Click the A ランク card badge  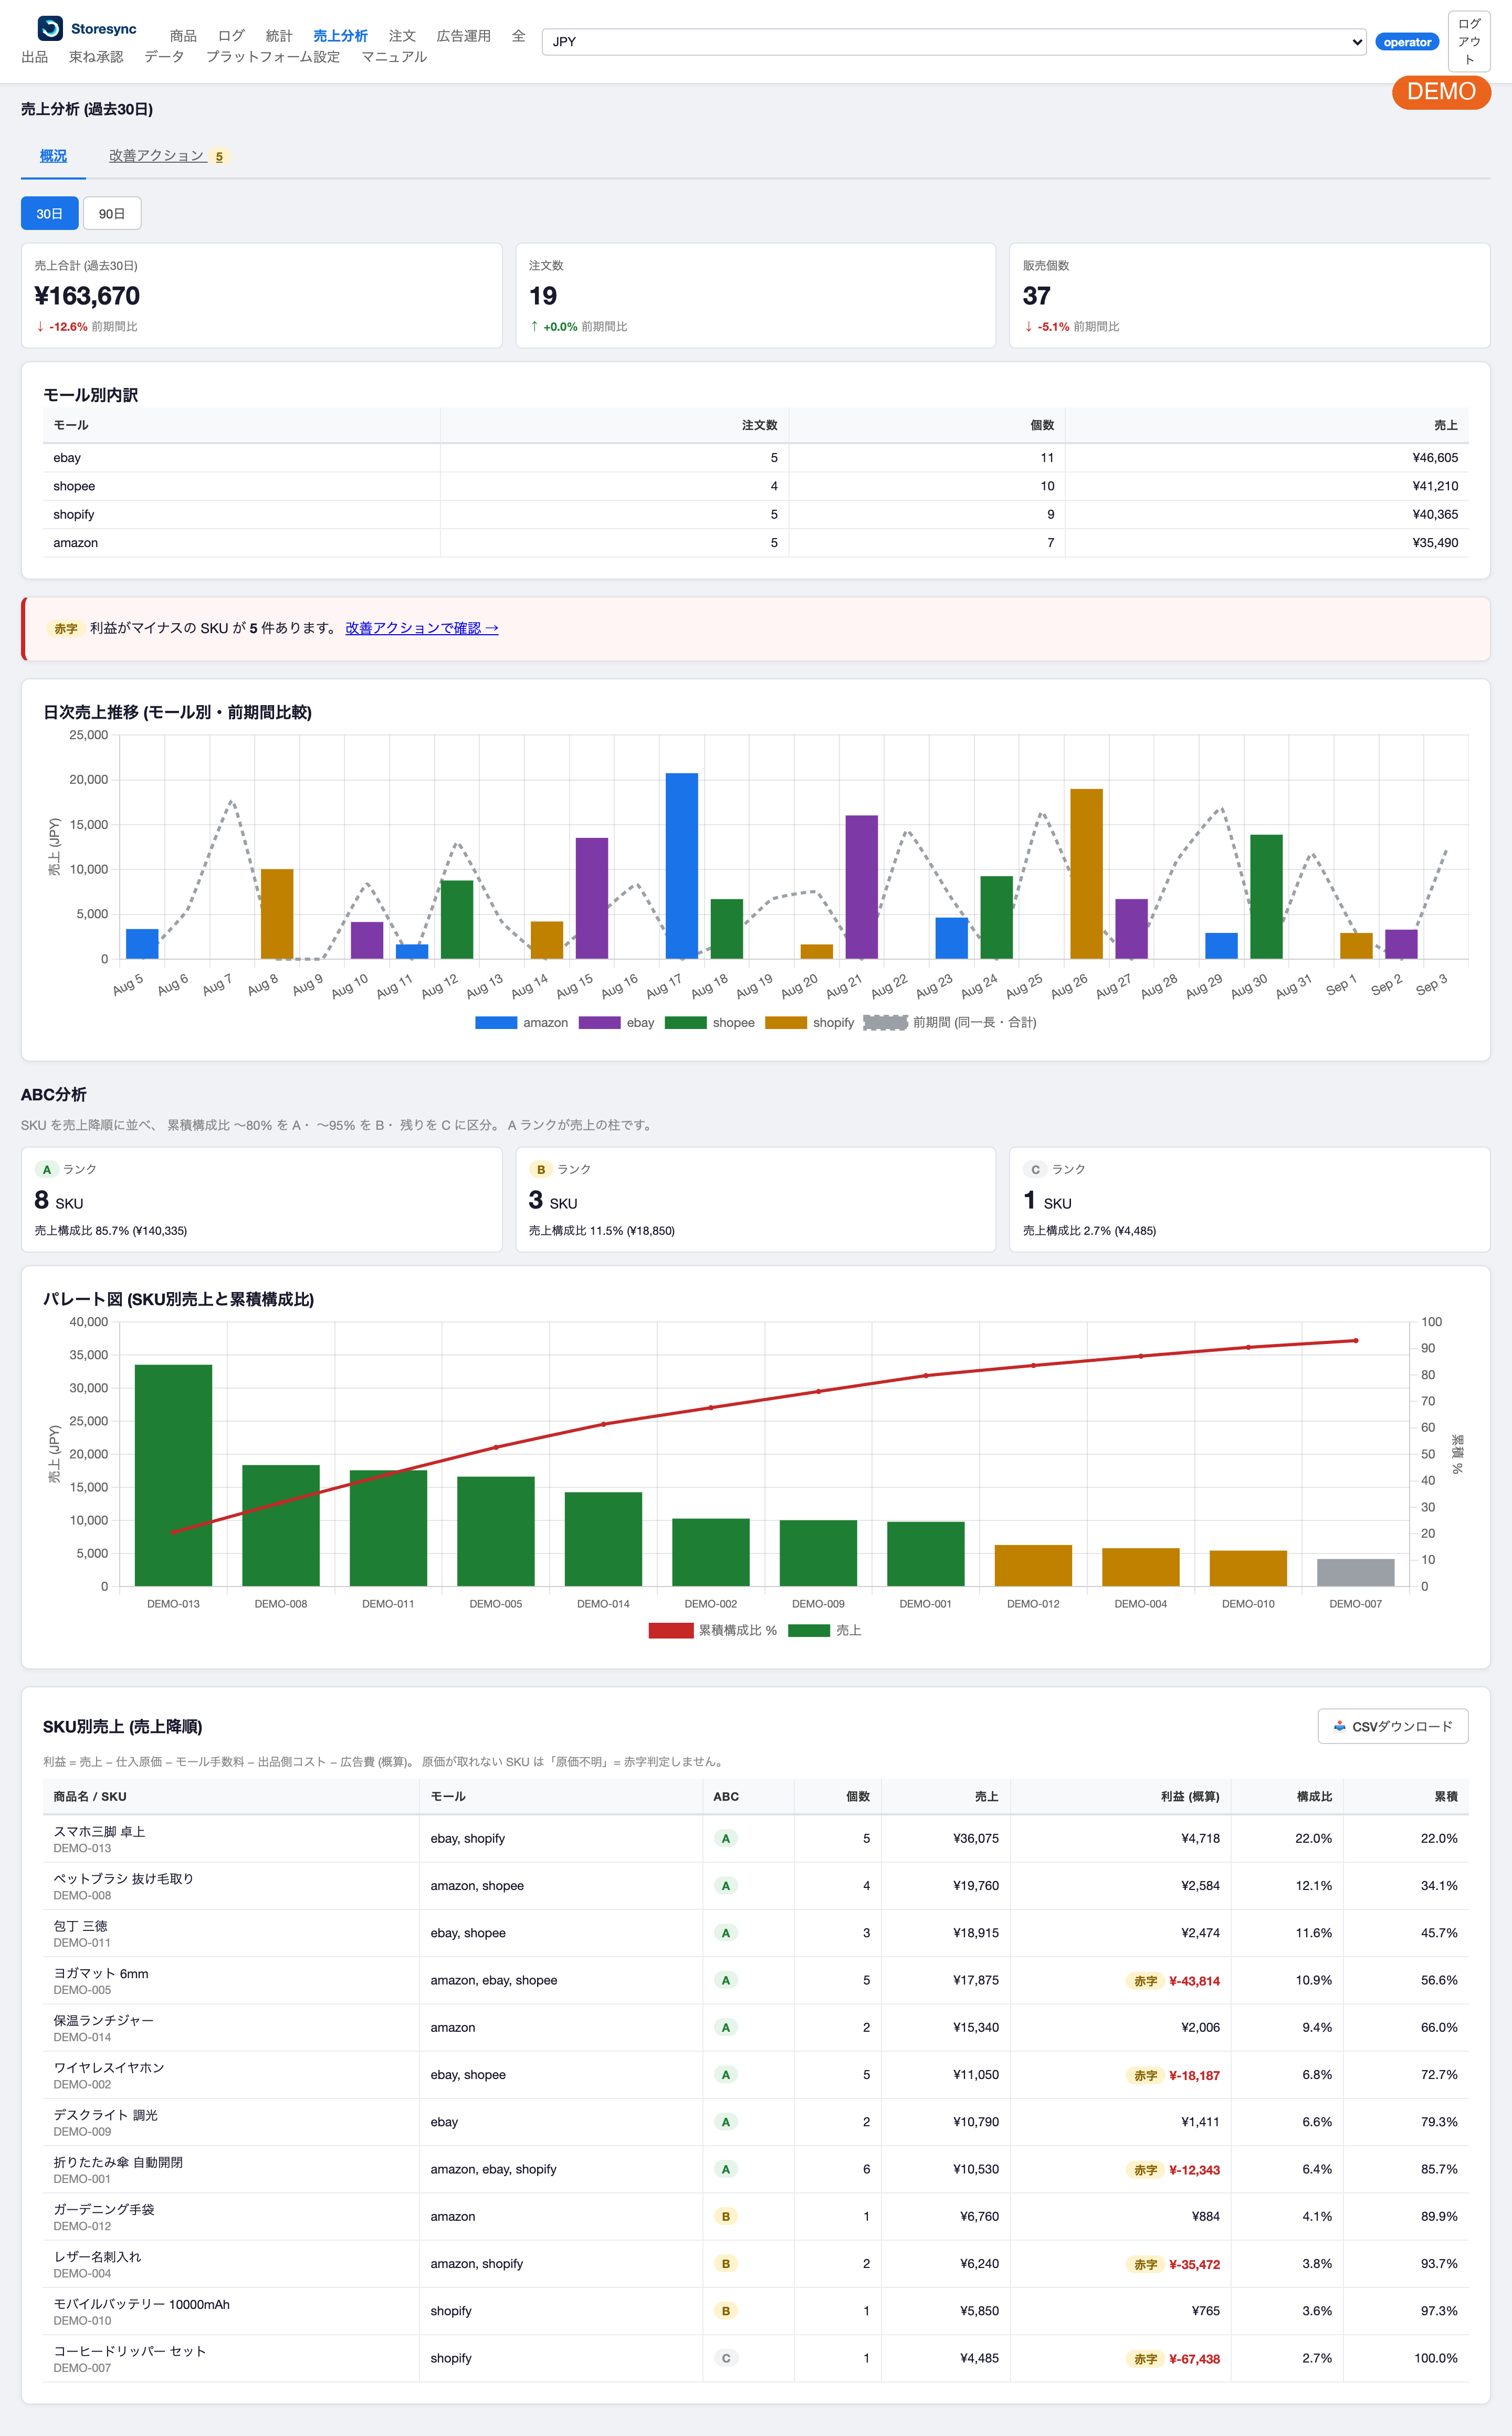pyautogui.click(x=46, y=1169)
